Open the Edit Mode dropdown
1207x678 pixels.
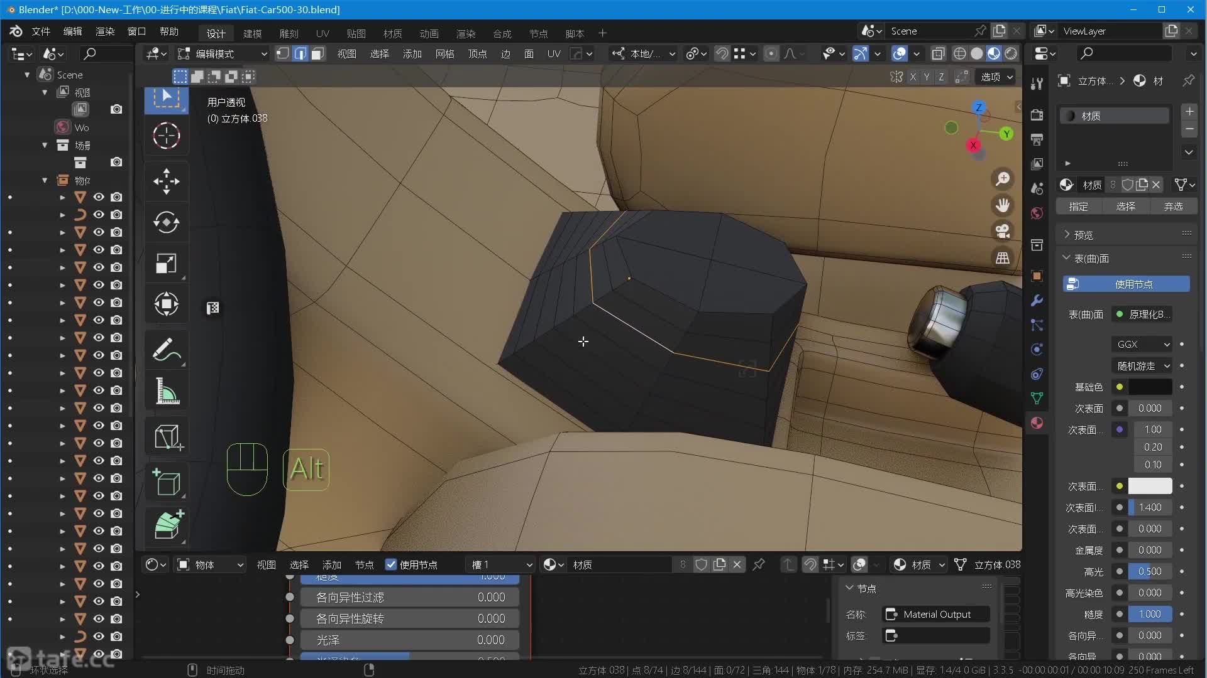[223, 54]
